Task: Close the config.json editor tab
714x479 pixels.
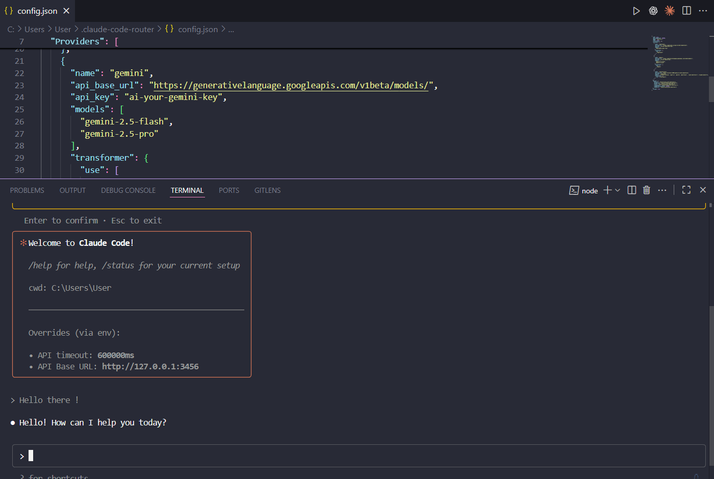Action: click(66, 11)
